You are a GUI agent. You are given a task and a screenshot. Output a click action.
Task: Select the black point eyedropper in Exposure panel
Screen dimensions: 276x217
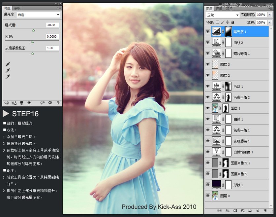(x=8, y=64)
